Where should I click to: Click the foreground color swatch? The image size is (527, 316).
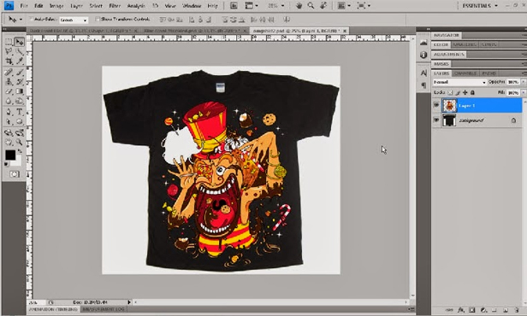(x=10, y=155)
